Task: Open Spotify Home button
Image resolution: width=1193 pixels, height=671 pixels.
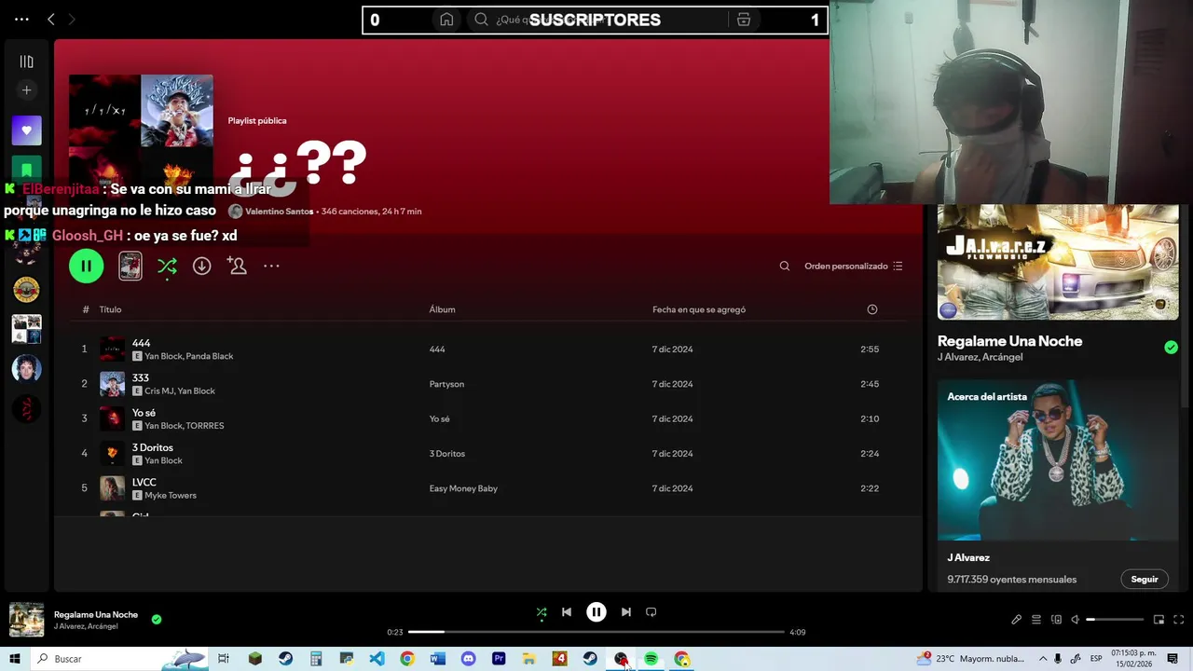Action: tap(446, 20)
